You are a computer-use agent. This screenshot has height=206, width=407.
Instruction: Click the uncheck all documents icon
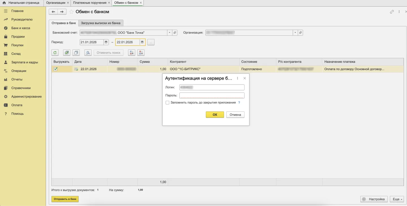tap(76, 53)
